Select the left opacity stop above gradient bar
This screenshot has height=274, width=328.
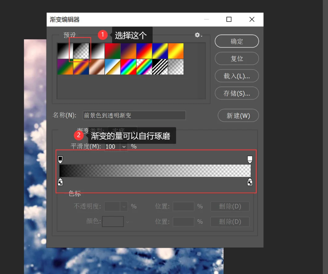point(60,159)
